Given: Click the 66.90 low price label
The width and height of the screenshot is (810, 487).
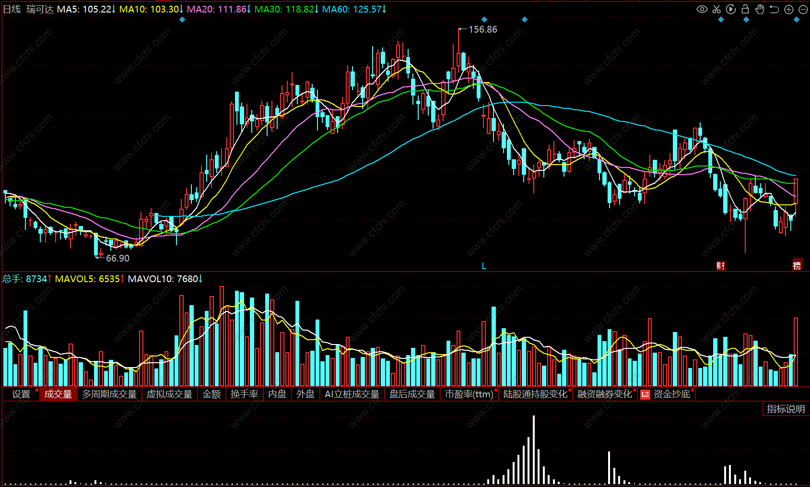Looking at the screenshot, I should 117,258.
